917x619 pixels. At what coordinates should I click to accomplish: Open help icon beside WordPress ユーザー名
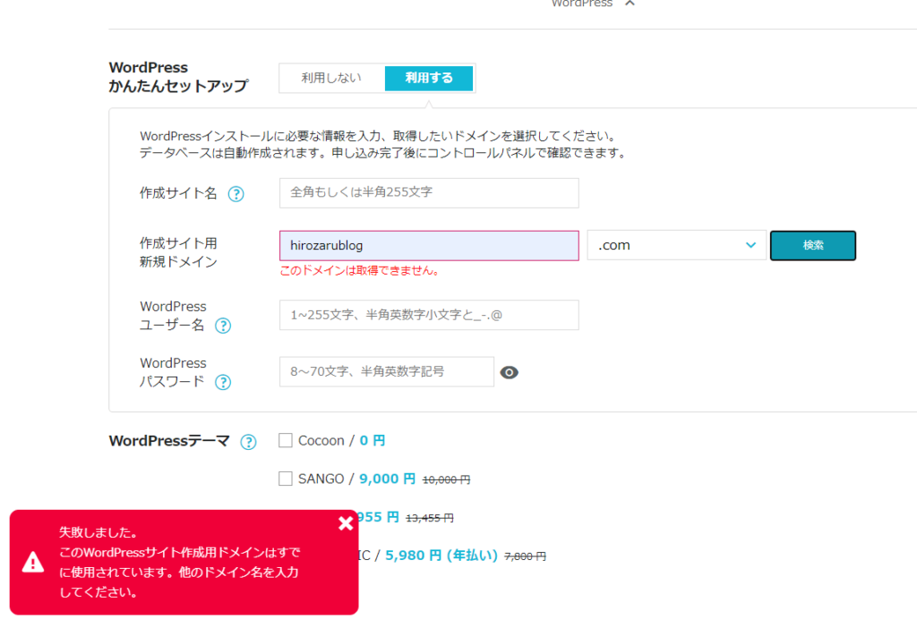tap(223, 326)
